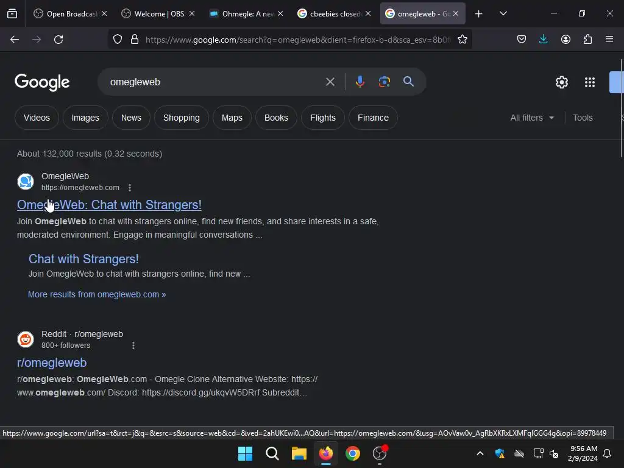Switch to cbeebies closedown tab
This screenshot has width=624, height=468.
pyautogui.click(x=335, y=14)
